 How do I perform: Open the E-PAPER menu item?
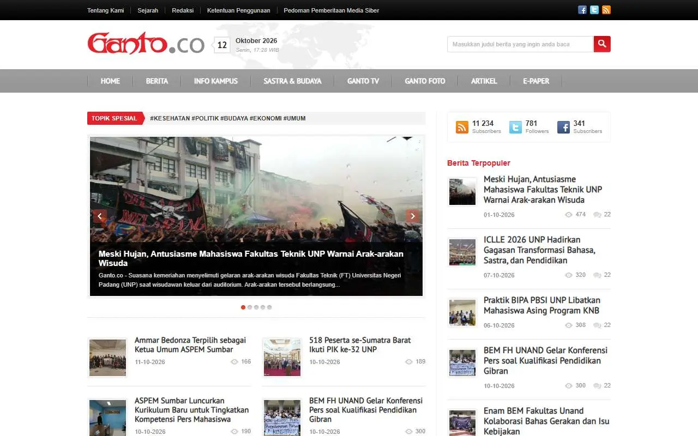point(536,81)
